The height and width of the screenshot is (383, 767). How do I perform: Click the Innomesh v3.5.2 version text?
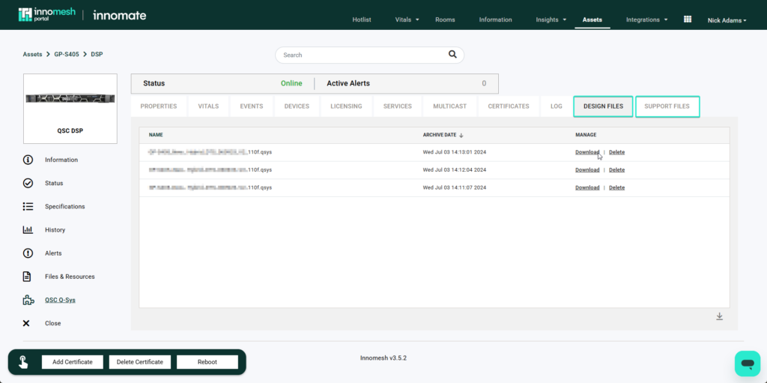[x=383, y=358]
